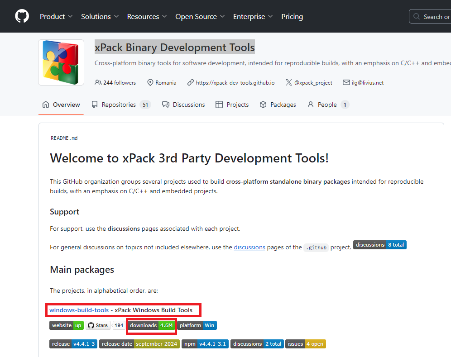Click the release v4.4.1-3 badge
The height and width of the screenshot is (357, 451).
[x=73, y=344]
